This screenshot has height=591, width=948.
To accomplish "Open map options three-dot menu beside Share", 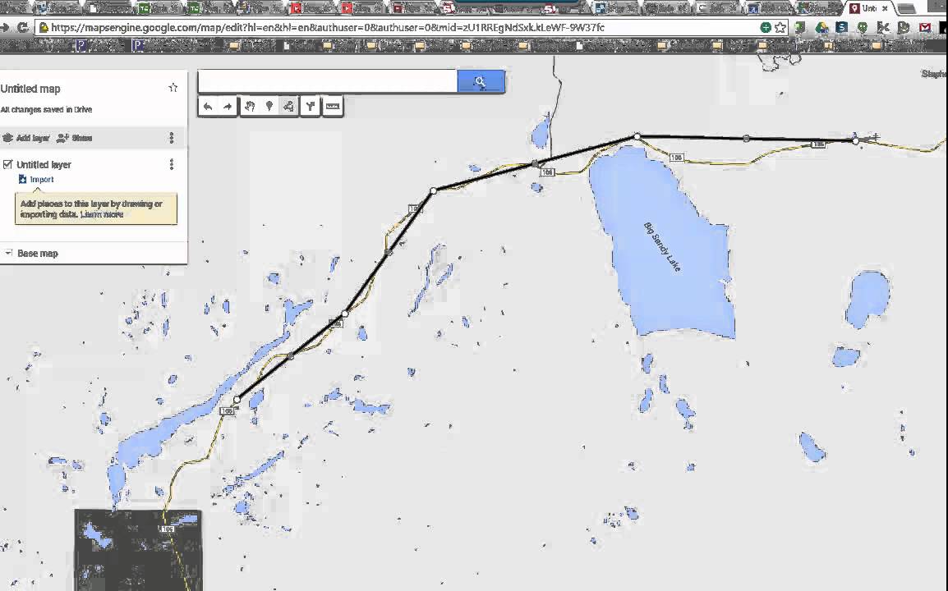I will coord(172,138).
